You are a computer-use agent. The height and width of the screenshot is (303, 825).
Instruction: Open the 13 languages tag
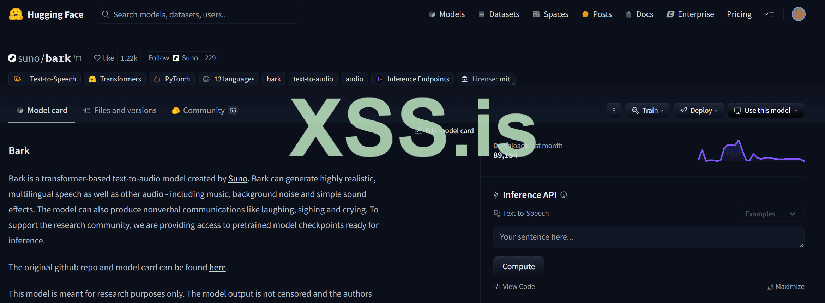click(x=228, y=79)
